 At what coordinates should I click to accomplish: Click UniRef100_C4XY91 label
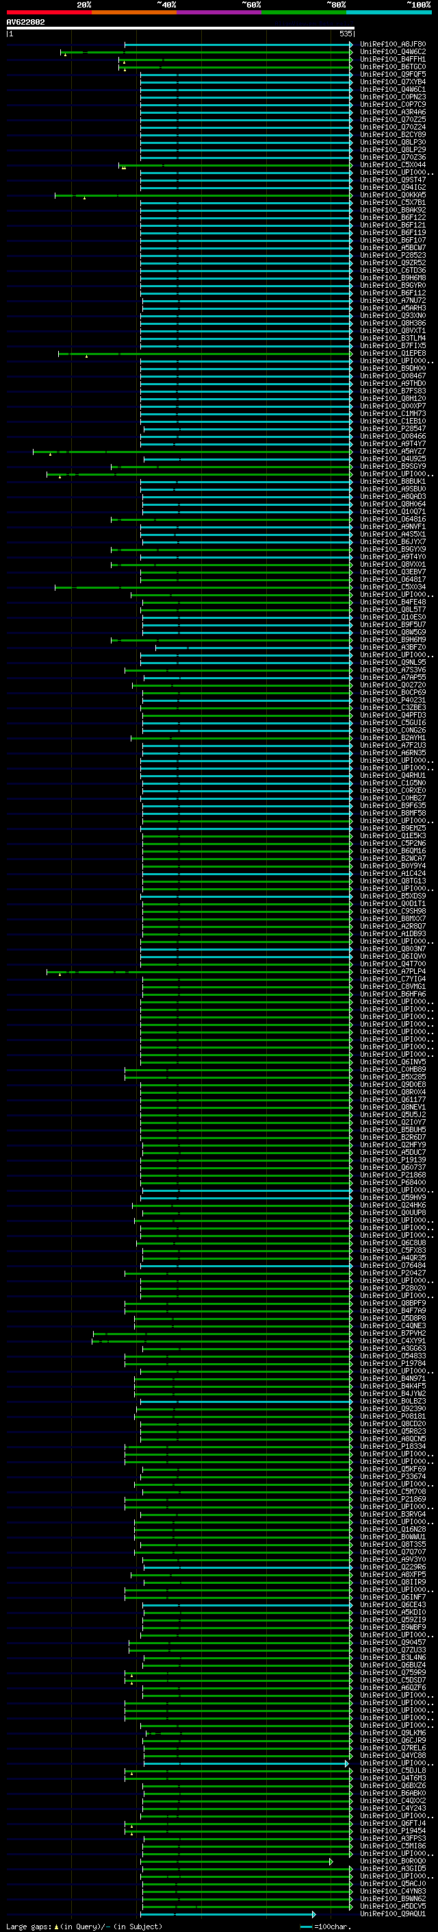click(393, 1341)
